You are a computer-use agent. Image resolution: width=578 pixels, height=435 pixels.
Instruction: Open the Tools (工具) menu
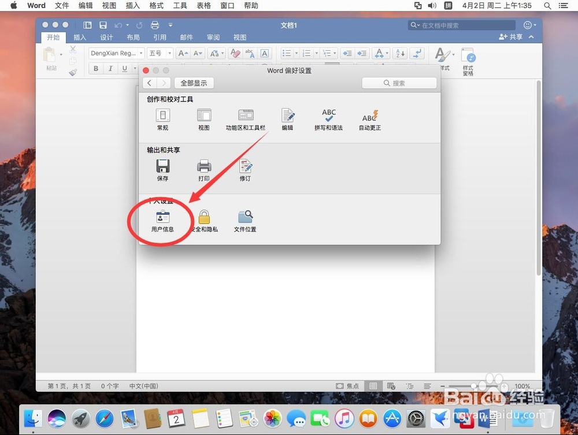(180, 6)
